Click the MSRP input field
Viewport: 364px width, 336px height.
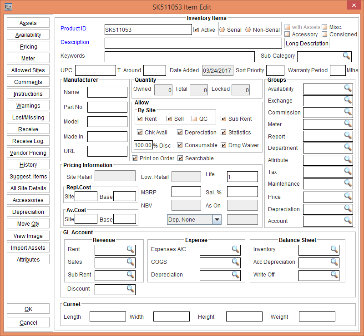click(186, 192)
